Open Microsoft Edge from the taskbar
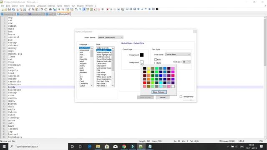This screenshot has width=267, height=150. click(x=90, y=146)
